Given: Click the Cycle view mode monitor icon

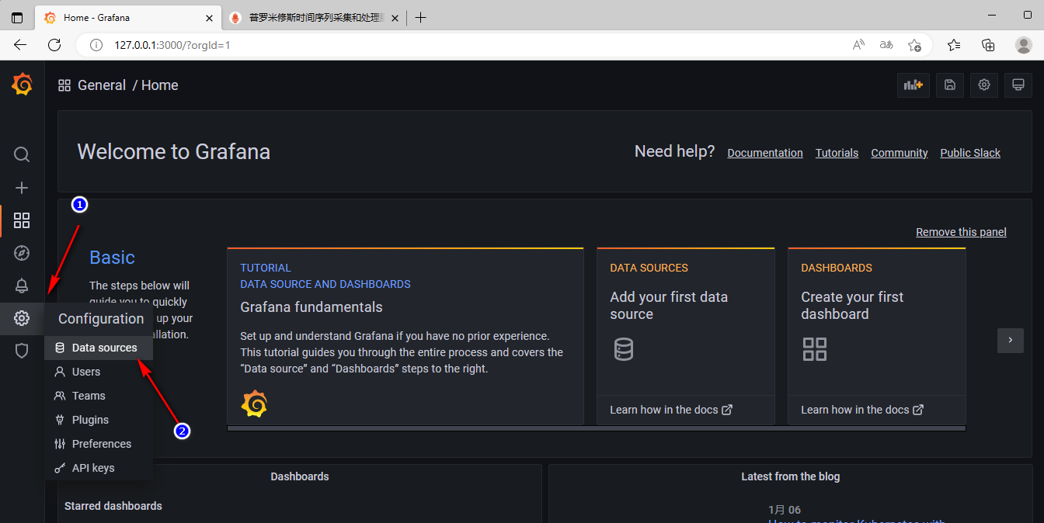Looking at the screenshot, I should pos(1018,85).
